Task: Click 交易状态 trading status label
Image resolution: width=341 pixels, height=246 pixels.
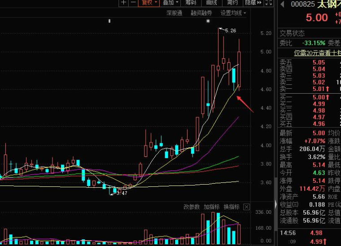Action: tap(292, 33)
